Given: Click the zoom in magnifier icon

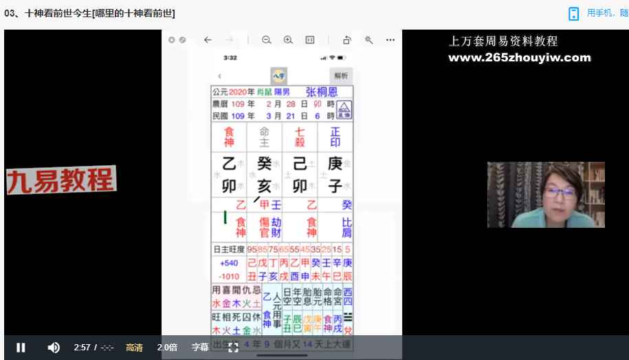Looking at the screenshot, I should click(x=288, y=40).
